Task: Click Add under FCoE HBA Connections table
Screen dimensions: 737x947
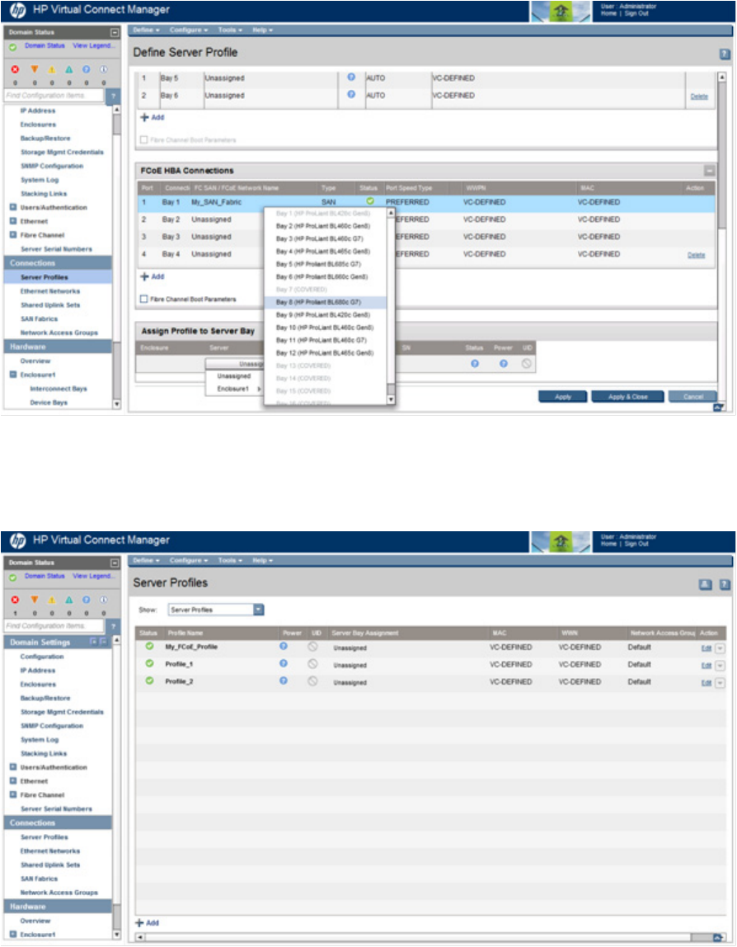Action: 153,276
